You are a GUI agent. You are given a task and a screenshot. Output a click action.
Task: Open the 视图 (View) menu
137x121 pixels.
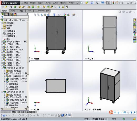coord(41,3)
